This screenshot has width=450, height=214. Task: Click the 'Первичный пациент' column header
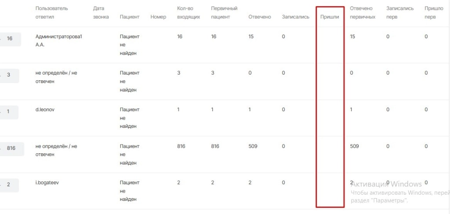coord(224,13)
